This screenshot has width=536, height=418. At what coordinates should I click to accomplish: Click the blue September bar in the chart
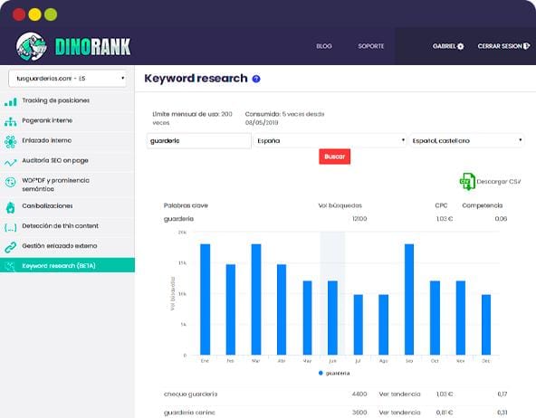pos(409,299)
